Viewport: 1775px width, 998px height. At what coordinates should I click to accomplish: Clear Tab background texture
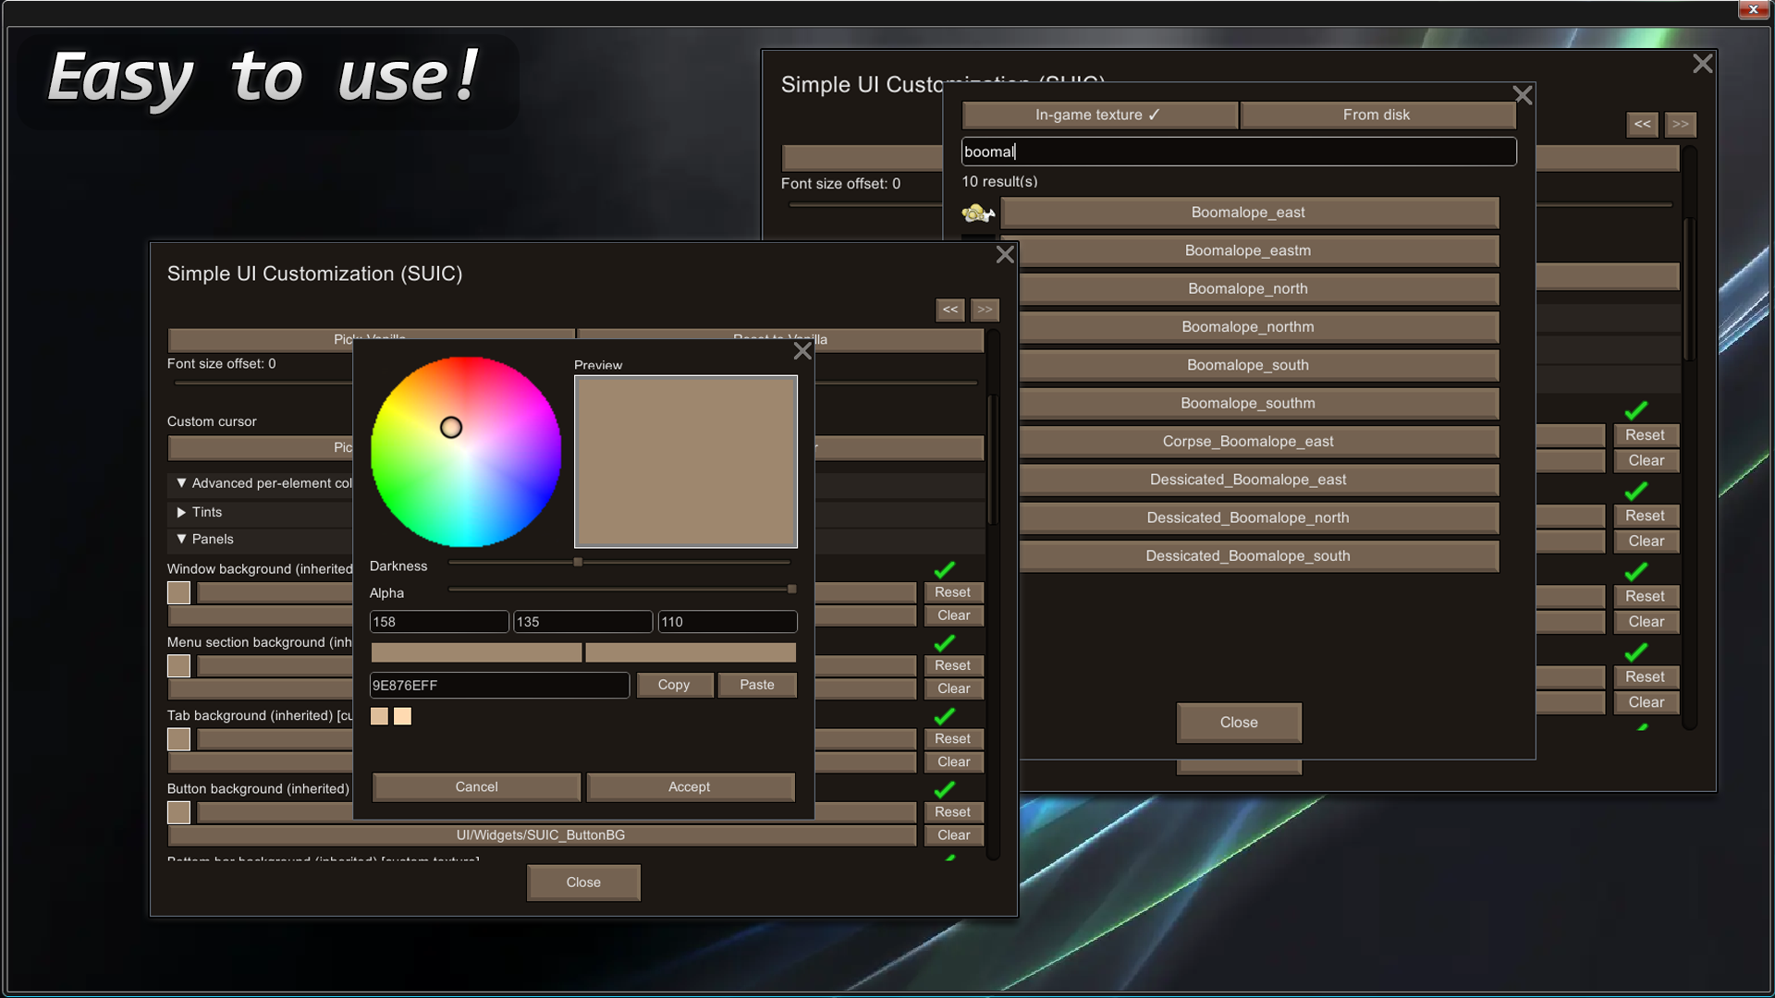953,762
